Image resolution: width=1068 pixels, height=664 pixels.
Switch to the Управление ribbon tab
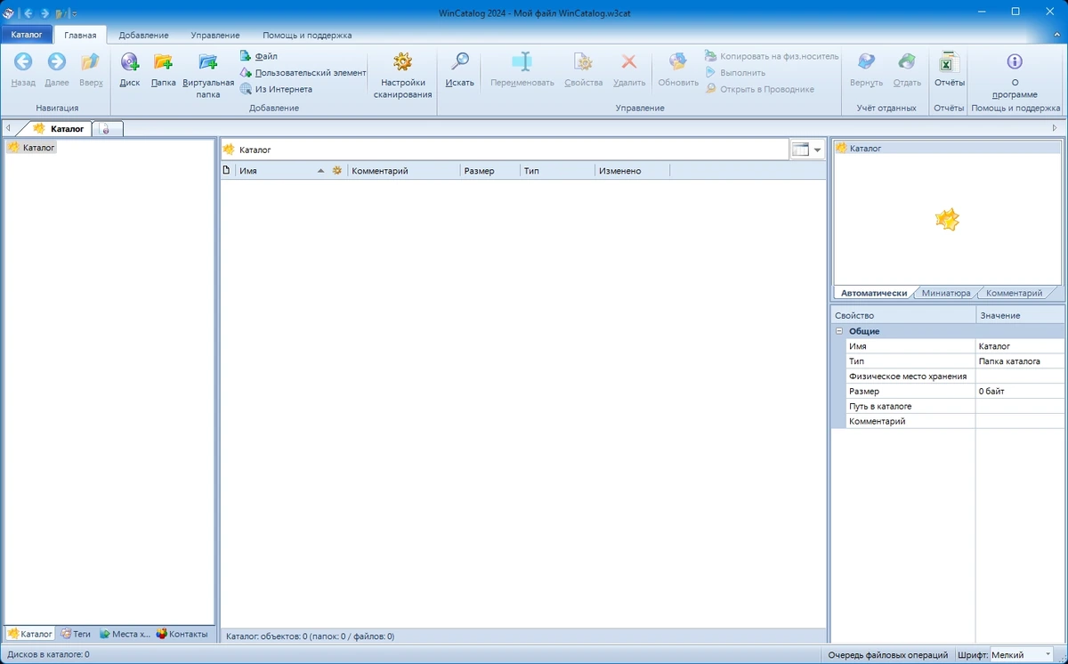(214, 36)
